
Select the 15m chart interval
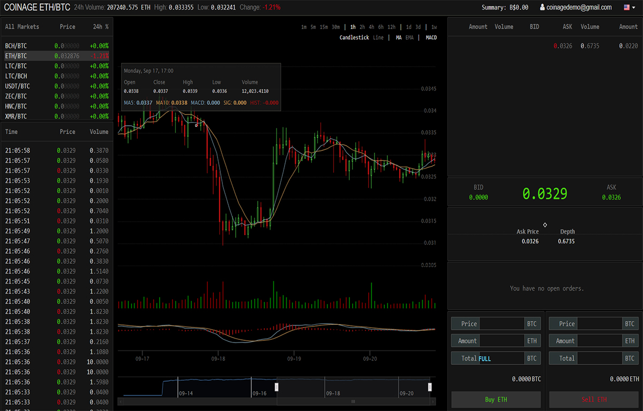[x=324, y=27]
